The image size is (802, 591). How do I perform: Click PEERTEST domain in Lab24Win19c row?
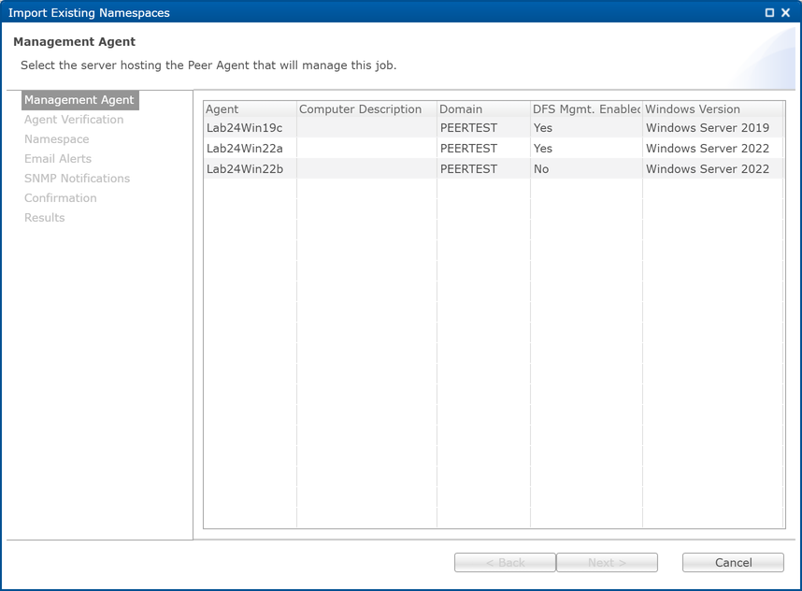point(468,128)
